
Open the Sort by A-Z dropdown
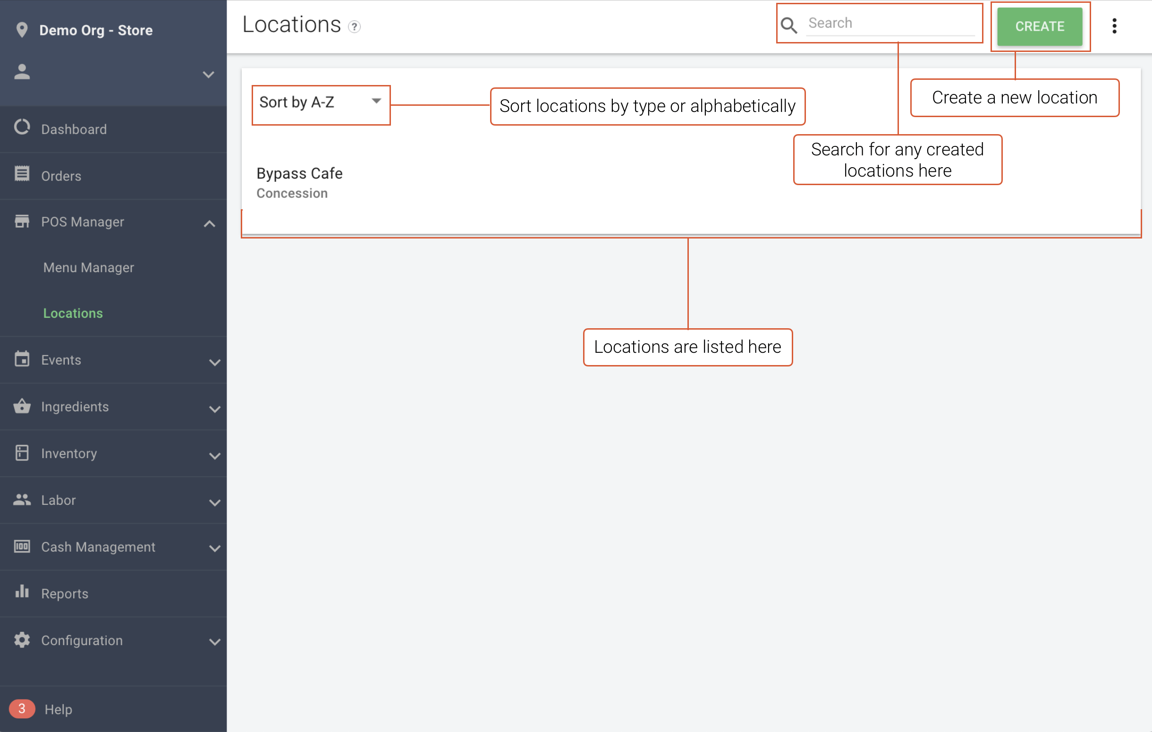[321, 102]
